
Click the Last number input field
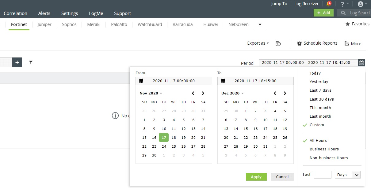323,175
